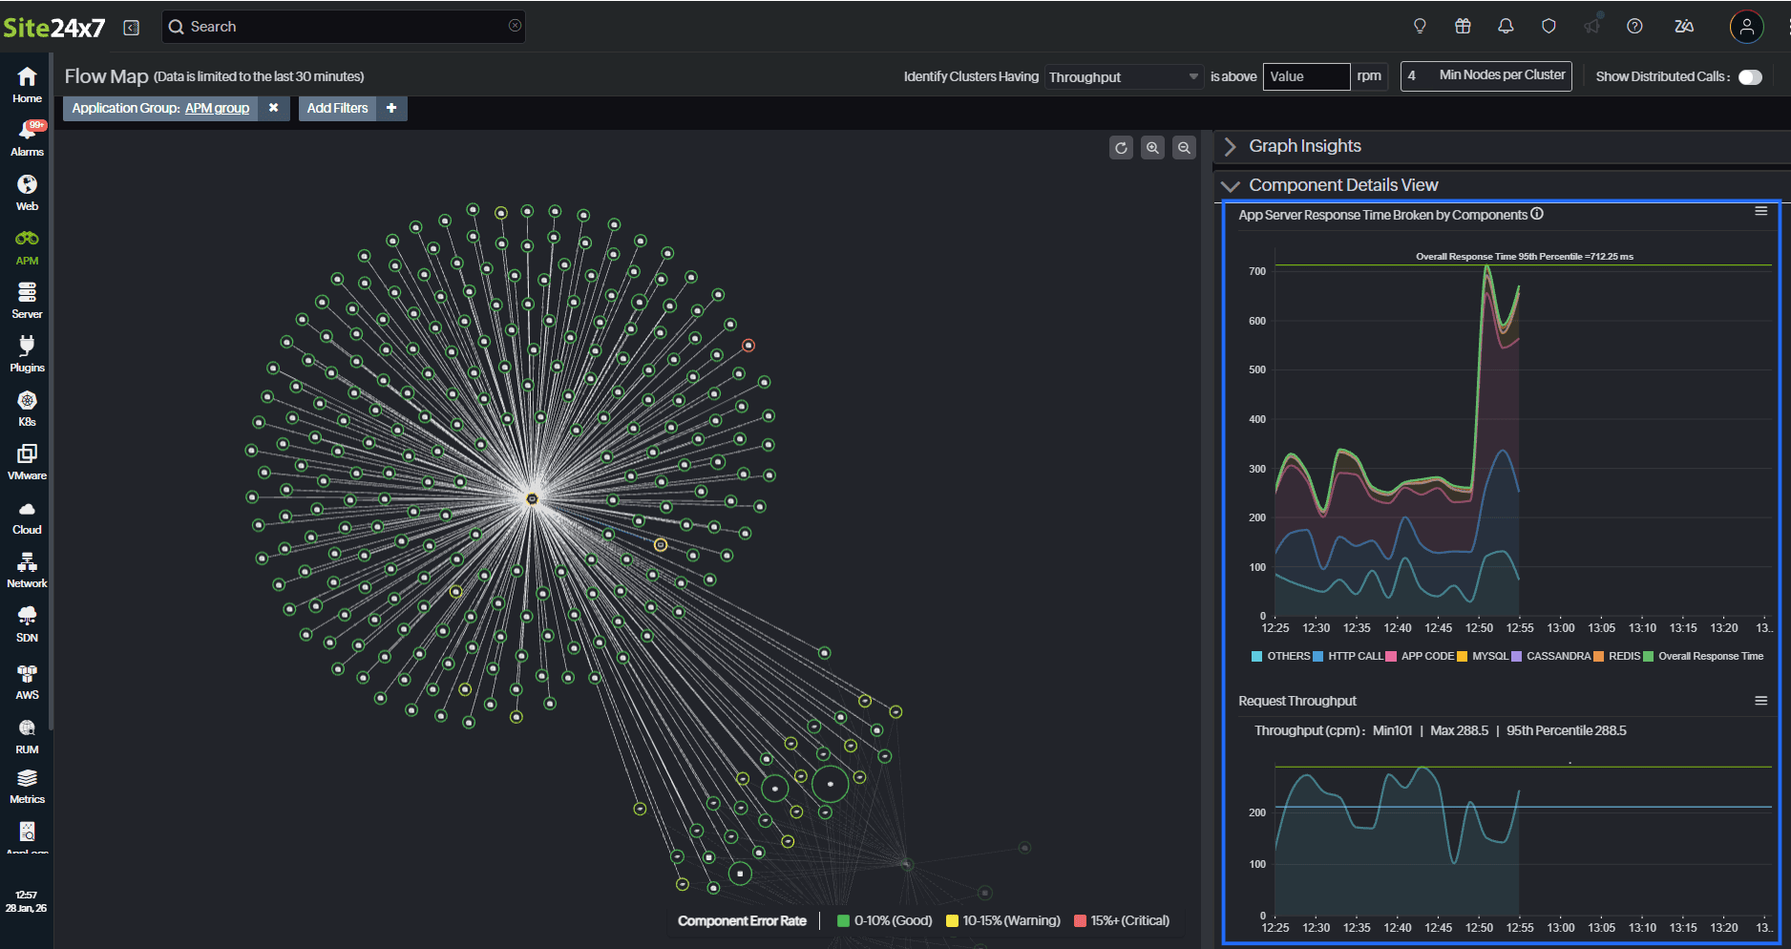Image resolution: width=1791 pixels, height=949 pixels.
Task: Zoom in on the flow map
Action: [1152, 148]
